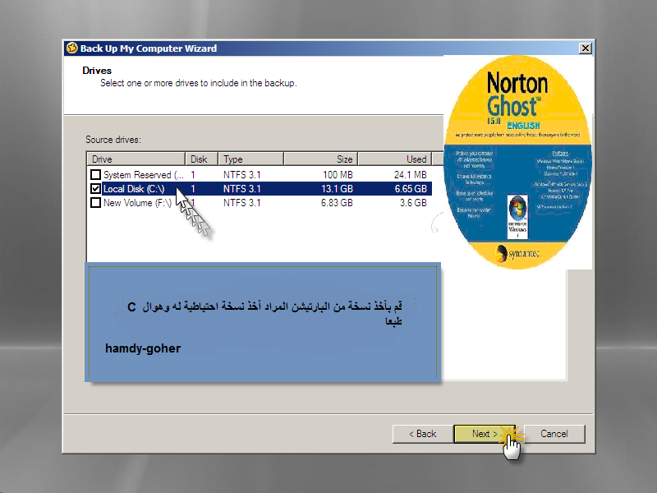Uncheck the Local Disk (C:\) checkbox
Screen dimensions: 657x493
pos(95,189)
